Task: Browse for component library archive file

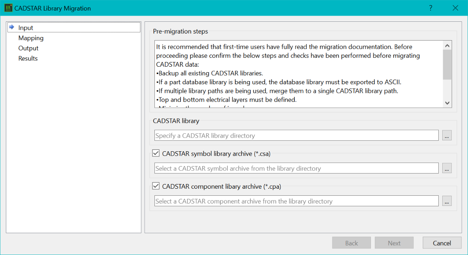Action: click(x=447, y=201)
